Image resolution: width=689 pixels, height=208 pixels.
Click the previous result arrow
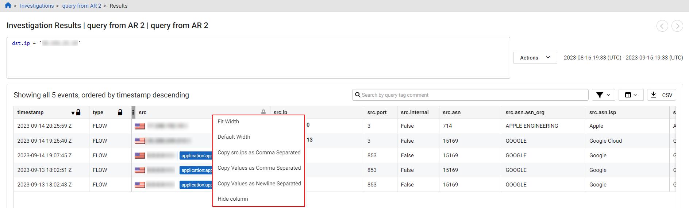point(662,26)
